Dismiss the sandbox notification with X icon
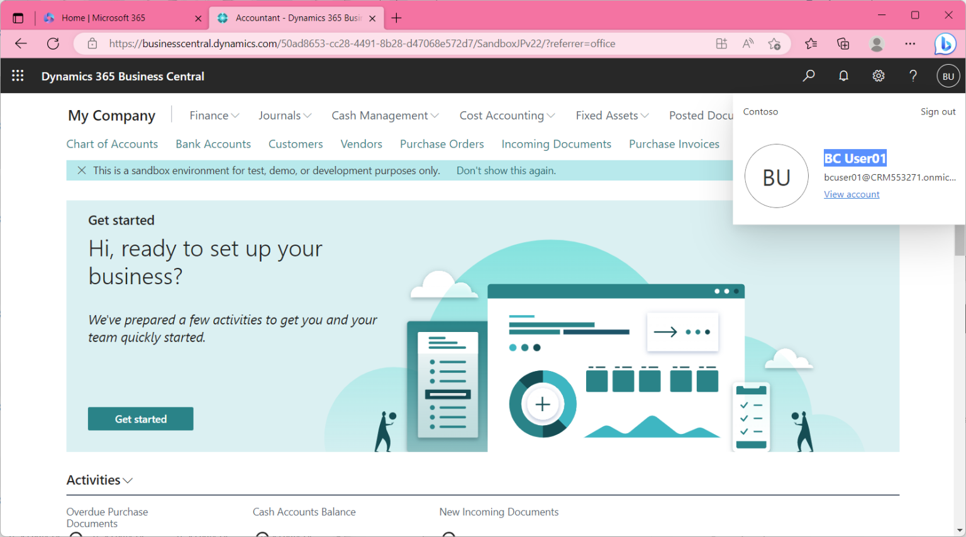This screenshot has width=966, height=537. click(82, 170)
